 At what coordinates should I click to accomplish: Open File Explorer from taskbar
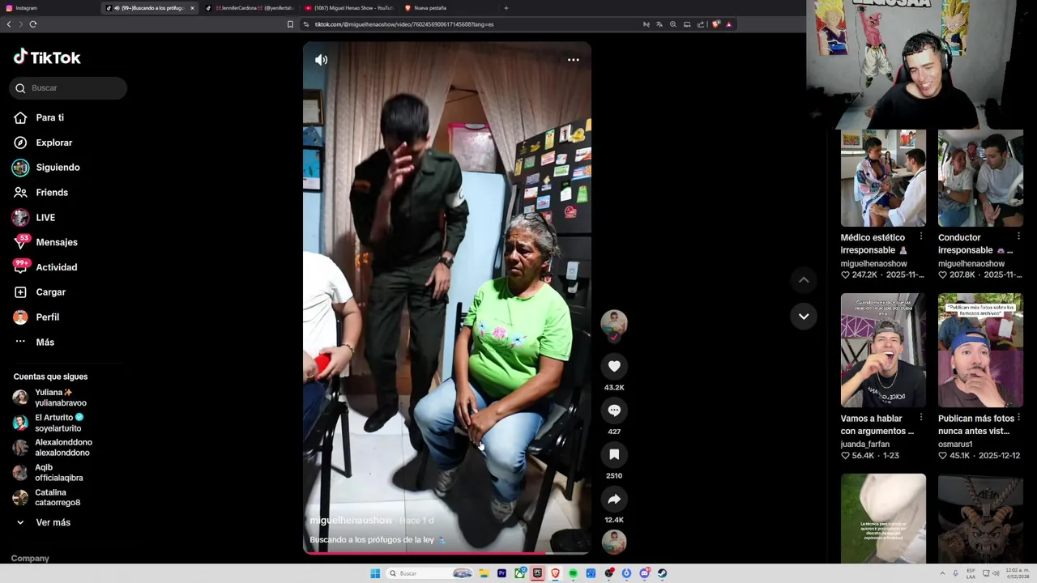[x=484, y=573]
